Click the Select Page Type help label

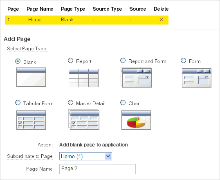[27, 49]
